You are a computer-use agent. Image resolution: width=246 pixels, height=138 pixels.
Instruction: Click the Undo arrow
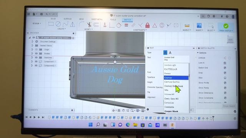(x=47, y=15)
